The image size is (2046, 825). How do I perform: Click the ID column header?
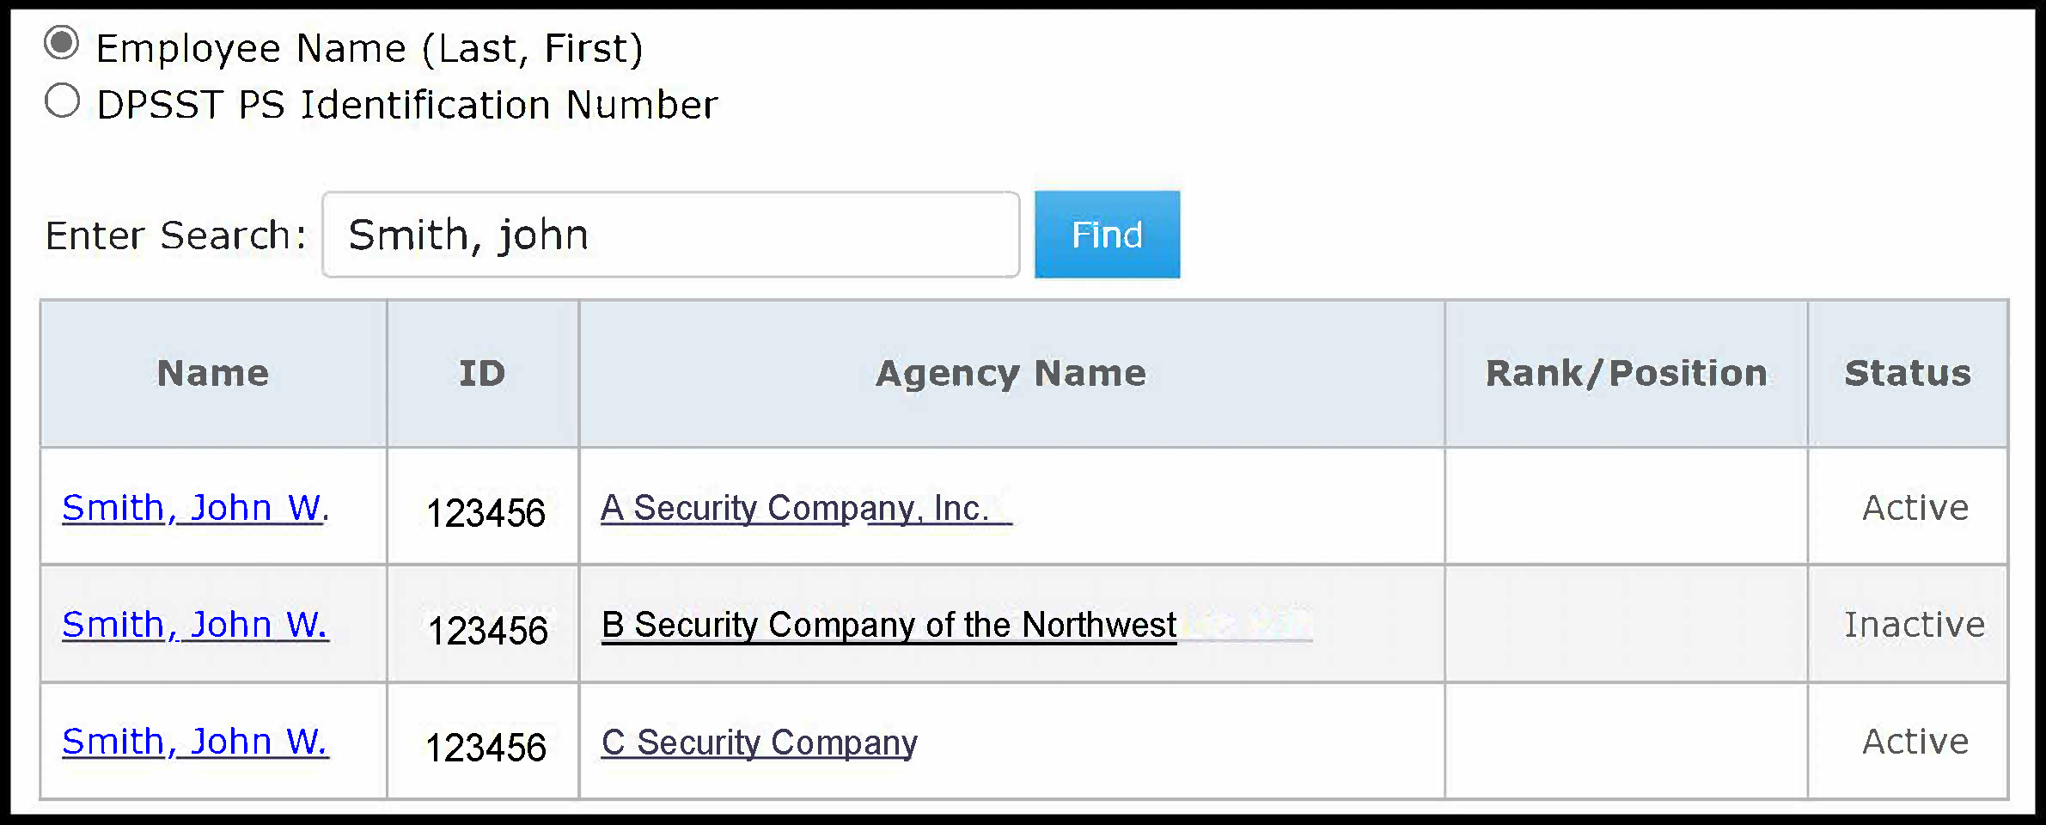coord(482,374)
